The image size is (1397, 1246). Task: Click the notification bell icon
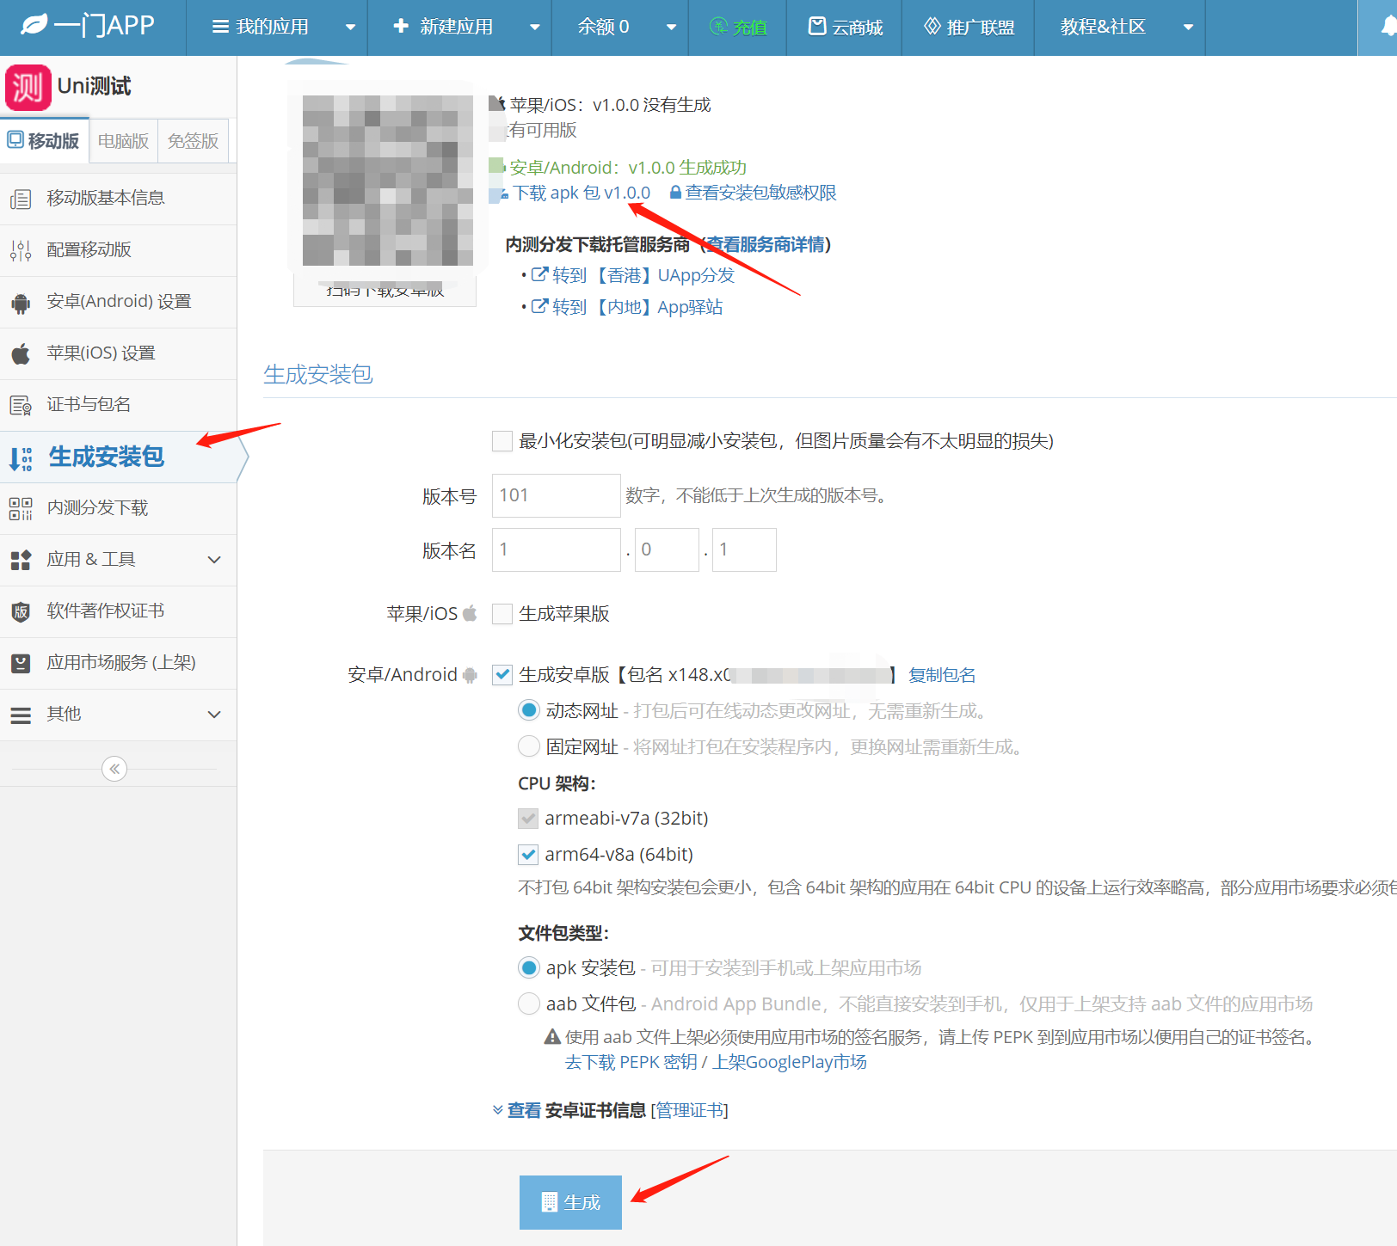pos(1388,28)
